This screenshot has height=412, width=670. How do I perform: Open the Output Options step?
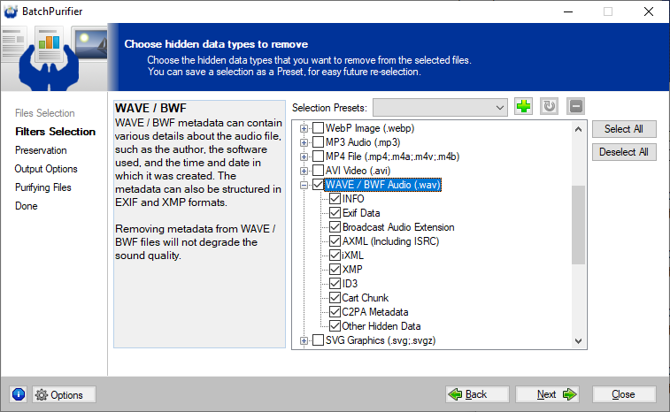click(46, 169)
